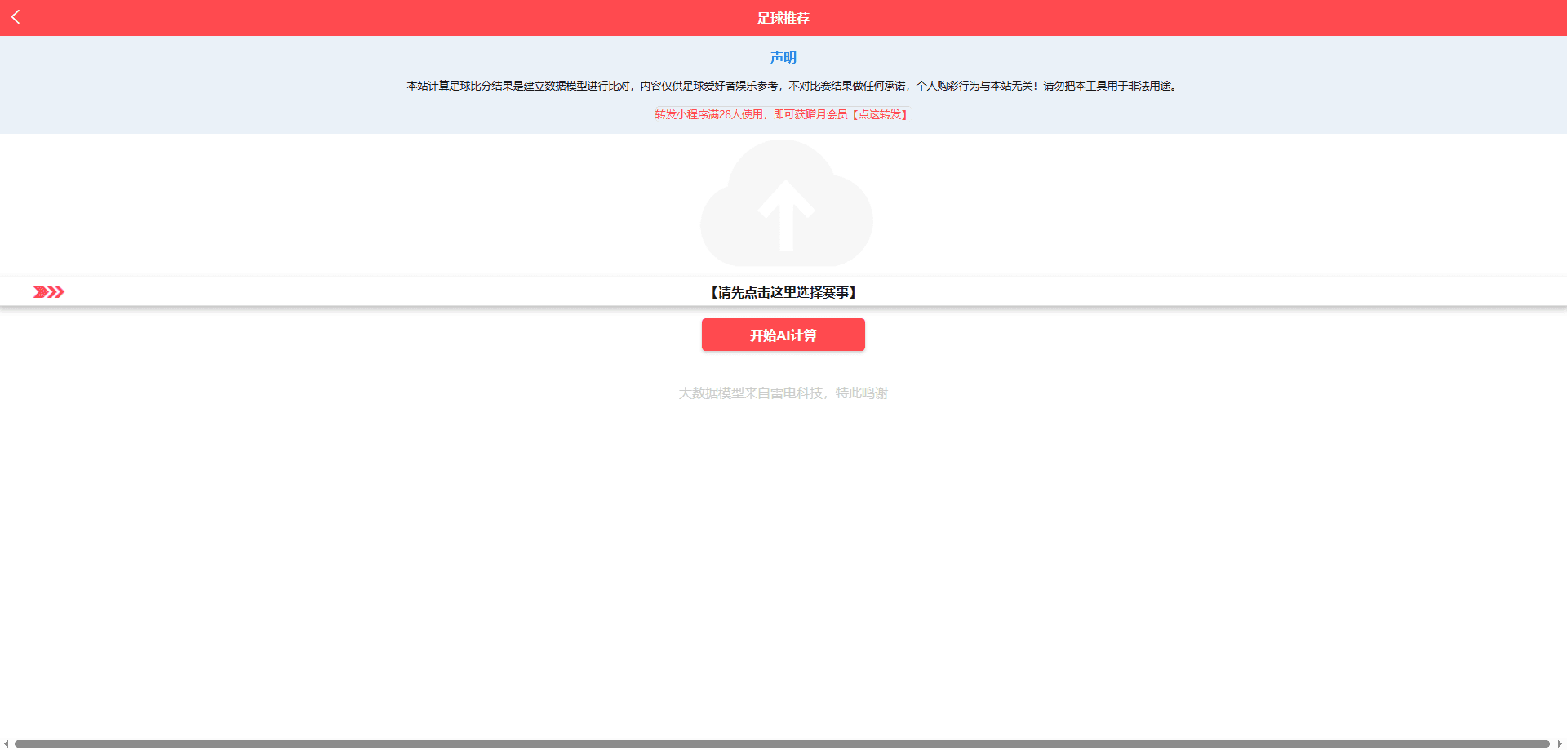Open the 【点这转发】 share link

point(880,114)
